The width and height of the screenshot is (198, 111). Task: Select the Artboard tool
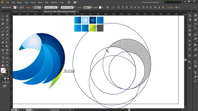pos(3,62)
